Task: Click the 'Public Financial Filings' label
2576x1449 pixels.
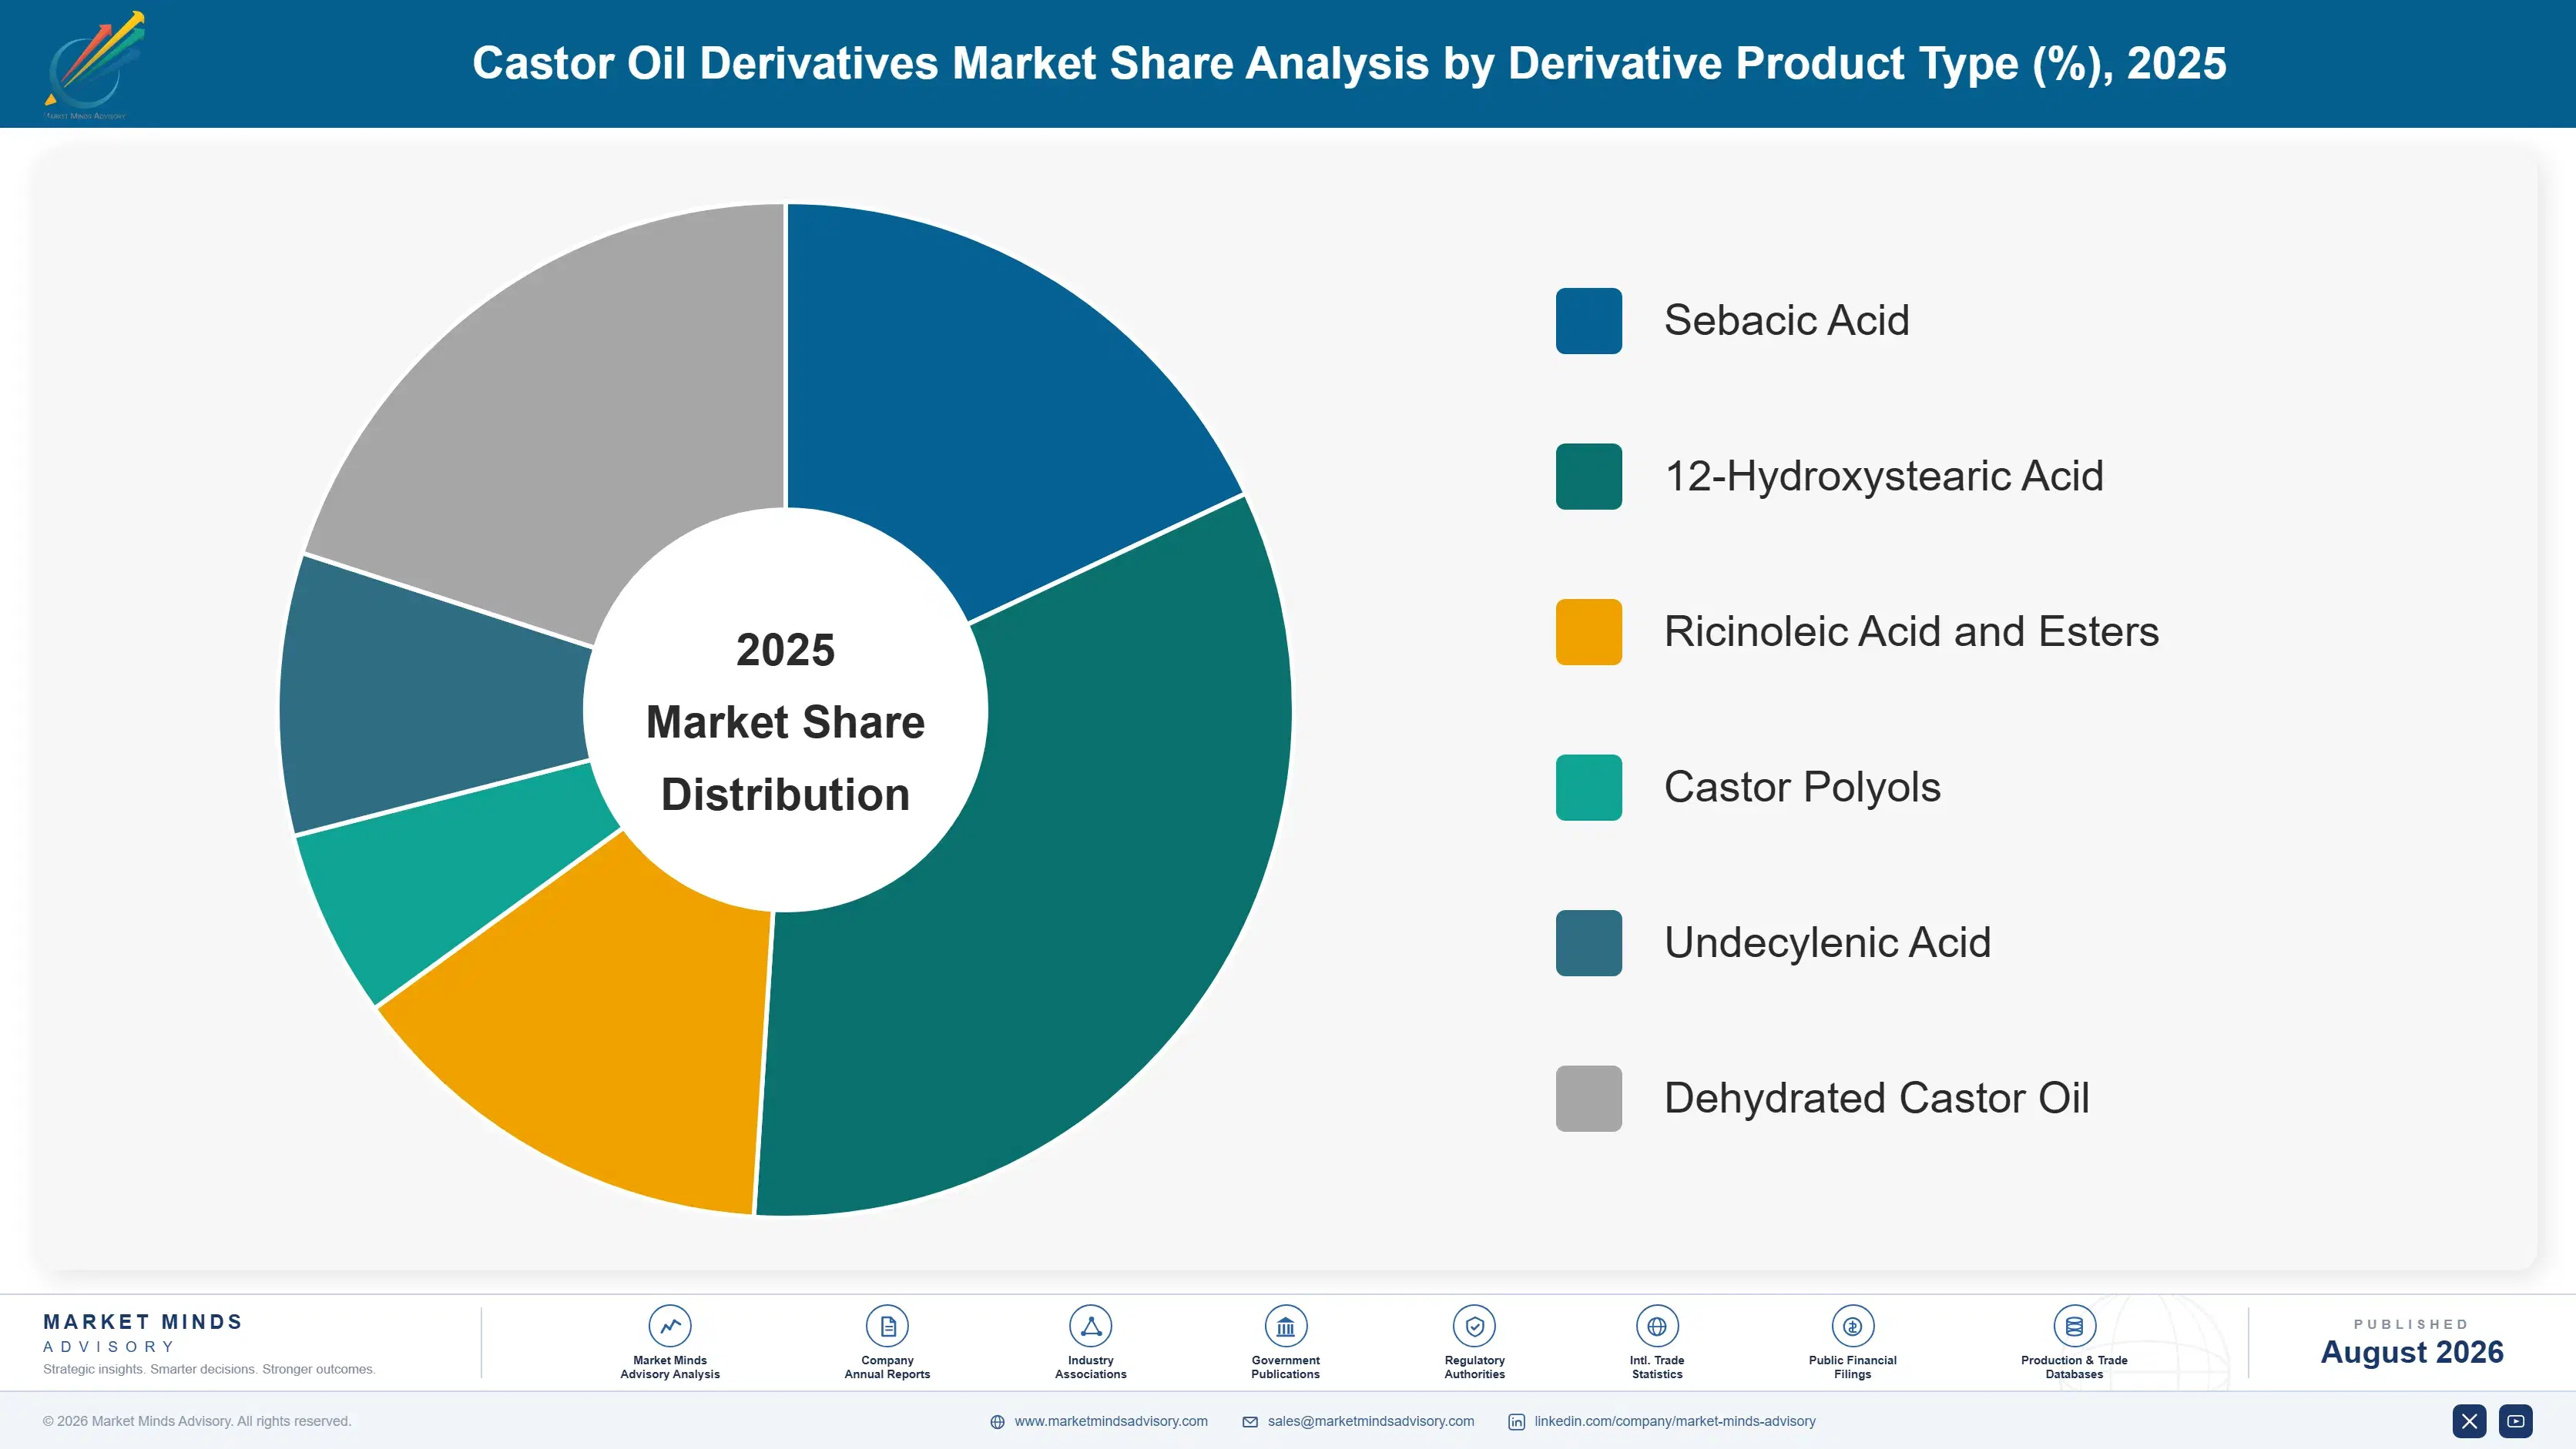Action: (1852, 1367)
